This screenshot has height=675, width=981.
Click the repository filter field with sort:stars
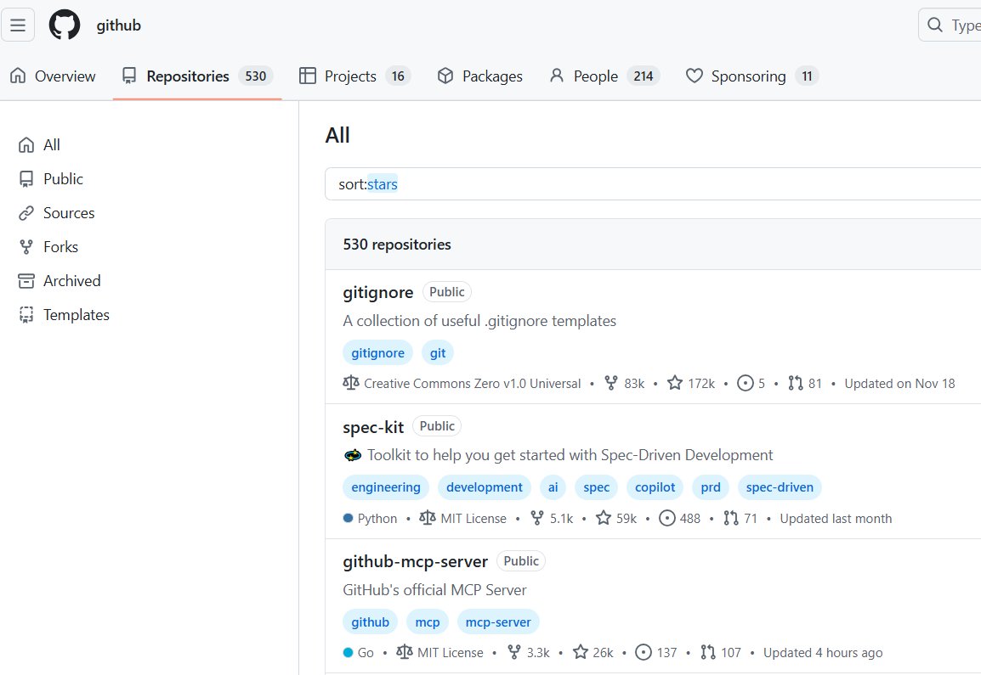(653, 183)
